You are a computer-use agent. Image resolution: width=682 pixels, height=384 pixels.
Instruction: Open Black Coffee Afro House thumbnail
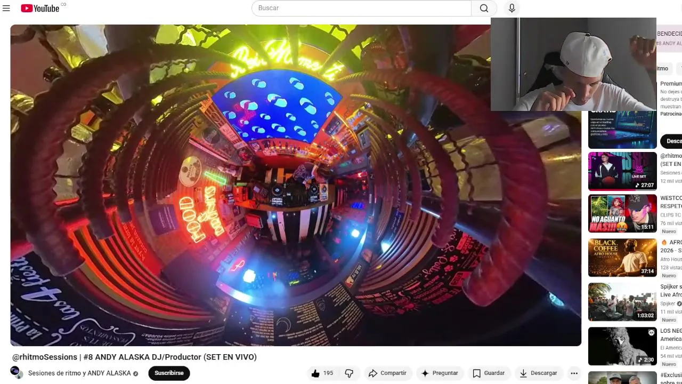pyautogui.click(x=622, y=258)
